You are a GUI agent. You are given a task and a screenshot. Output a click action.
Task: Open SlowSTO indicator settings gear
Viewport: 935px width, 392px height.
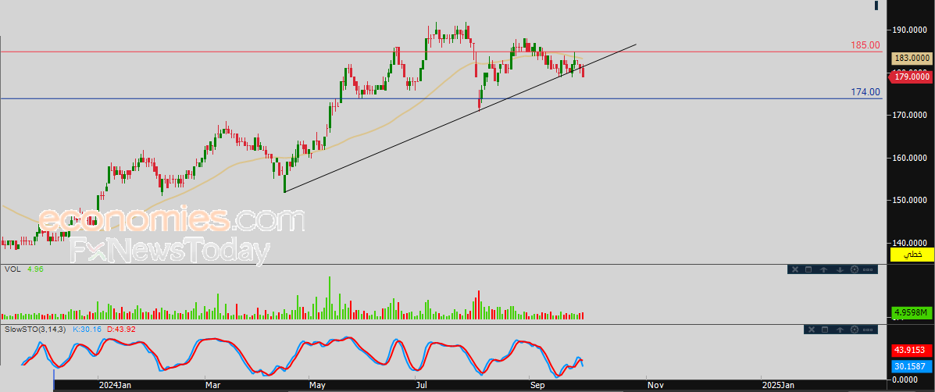[855, 330]
